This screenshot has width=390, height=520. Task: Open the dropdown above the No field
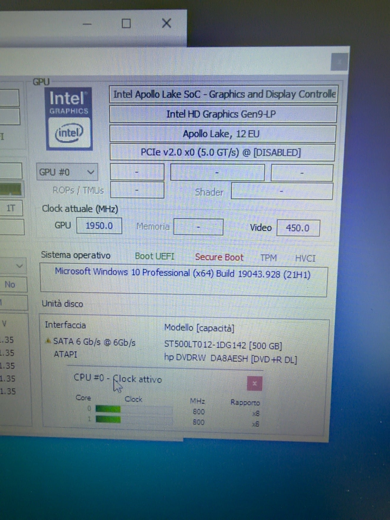pos(13,266)
